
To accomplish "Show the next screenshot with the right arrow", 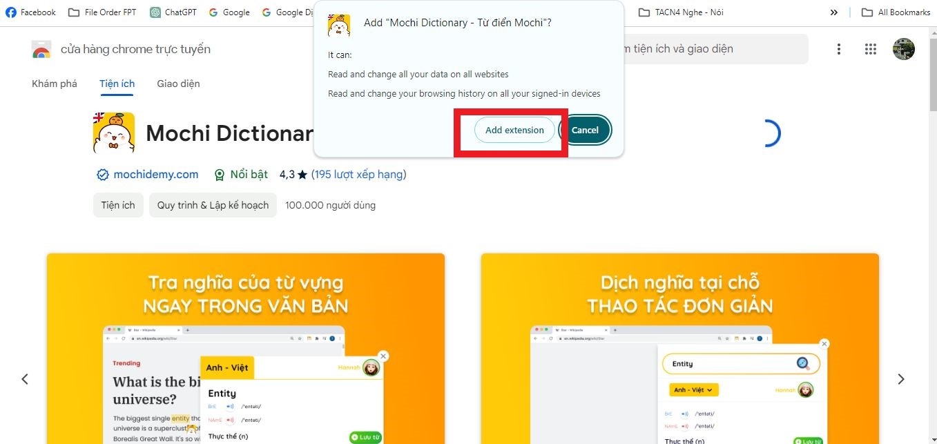I will point(900,378).
